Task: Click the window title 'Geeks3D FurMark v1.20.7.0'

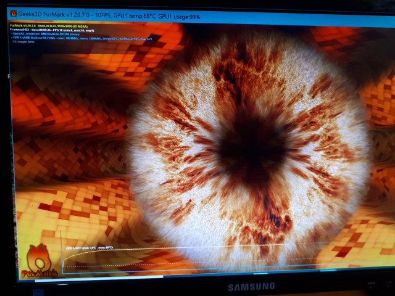Action: point(54,15)
